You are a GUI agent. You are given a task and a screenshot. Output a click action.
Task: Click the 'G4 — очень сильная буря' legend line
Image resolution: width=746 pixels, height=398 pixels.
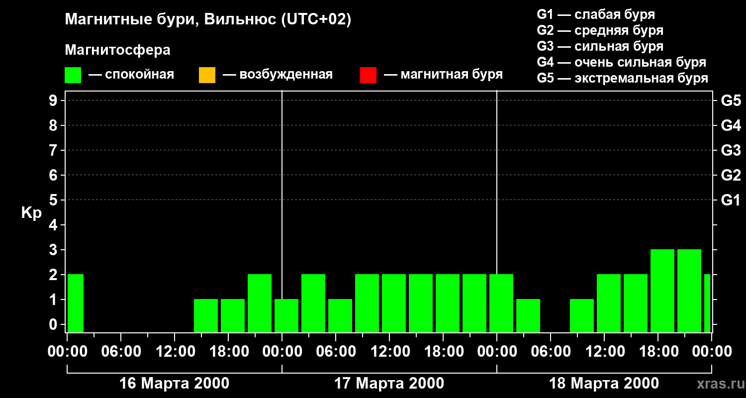point(621,62)
